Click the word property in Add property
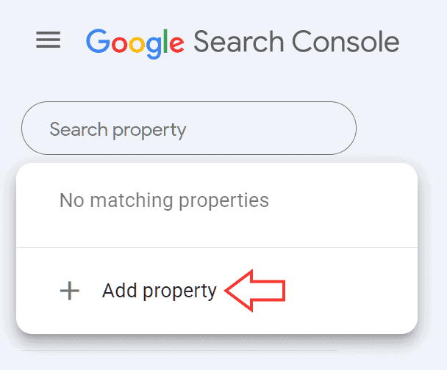This screenshot has height=370, width=447. pos(181,292)
